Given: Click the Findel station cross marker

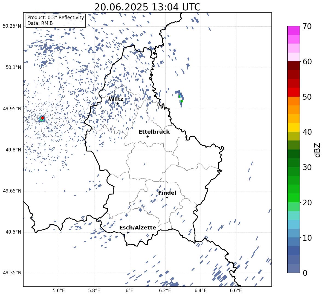Looking at the screenshot, I should pos(167,198).
